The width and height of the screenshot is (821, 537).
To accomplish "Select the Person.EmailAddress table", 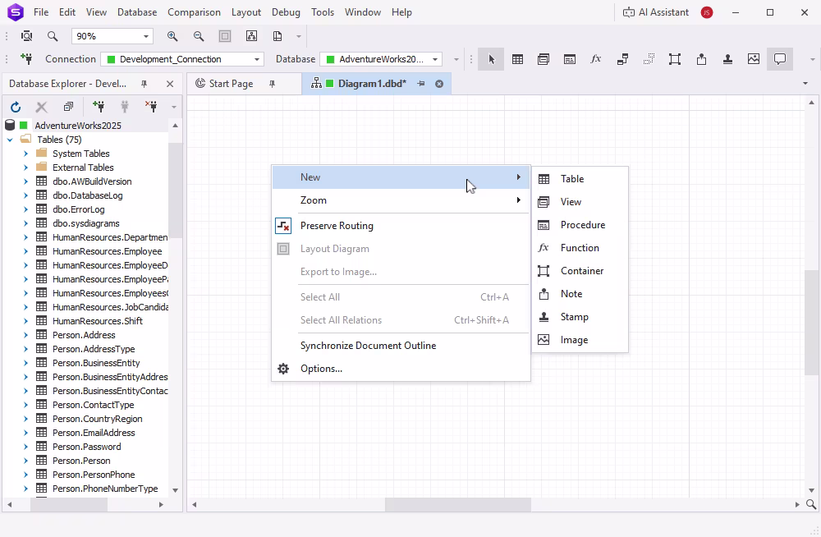I will (x=94, y=434).
